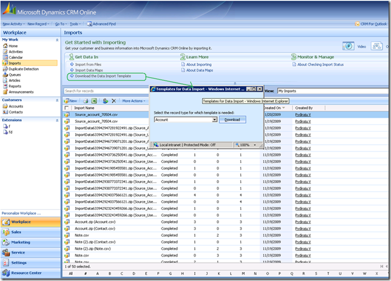Click the Download button in dialog
The width and height of the screenshot is (391, 281).
point(233,120)
